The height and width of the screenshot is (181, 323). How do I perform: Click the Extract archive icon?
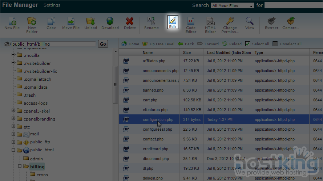point(271,22)
